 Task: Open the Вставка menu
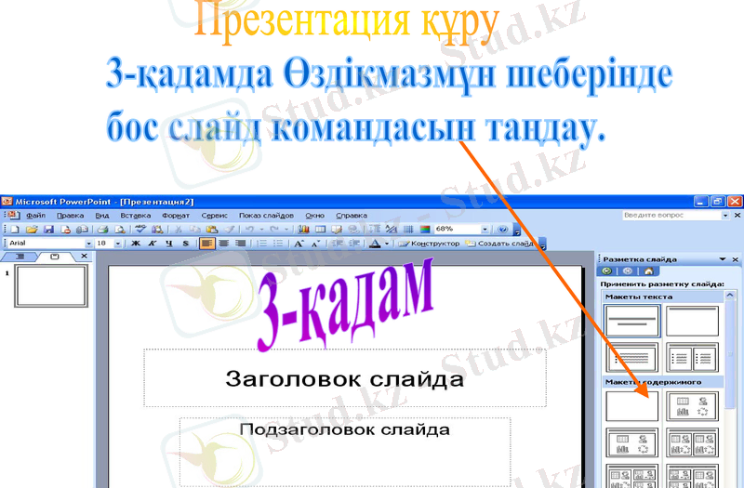click(136, 216)
